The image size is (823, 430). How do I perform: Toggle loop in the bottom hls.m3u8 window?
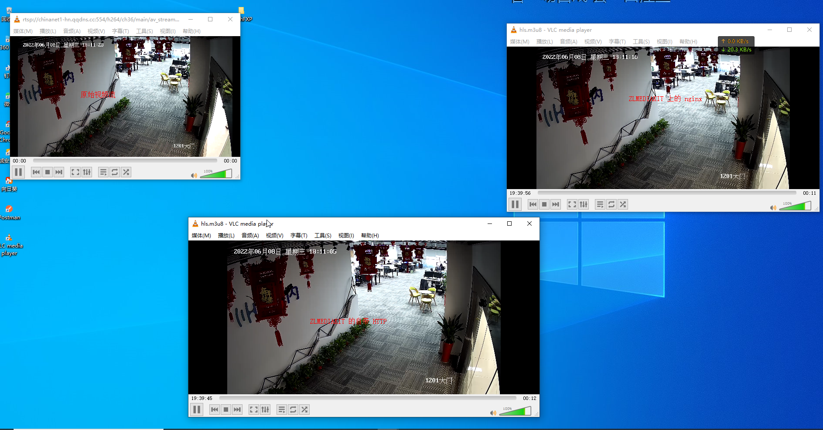[x=293, y=410]
